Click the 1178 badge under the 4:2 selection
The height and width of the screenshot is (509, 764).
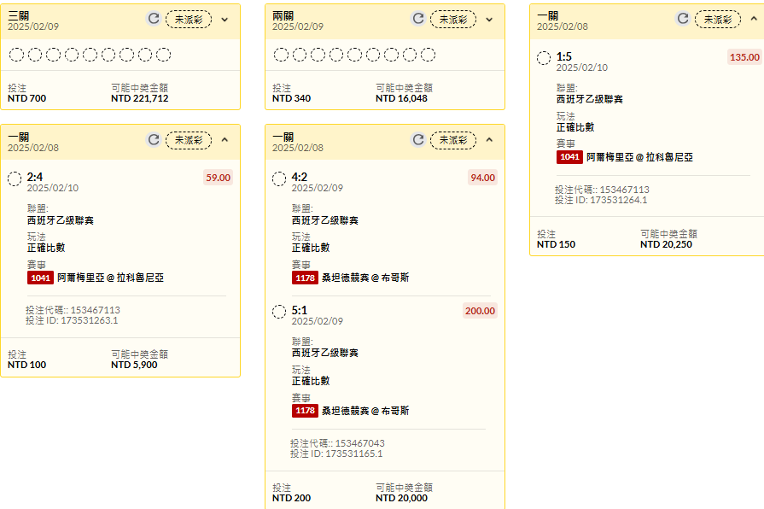click(x=305, y=278)
